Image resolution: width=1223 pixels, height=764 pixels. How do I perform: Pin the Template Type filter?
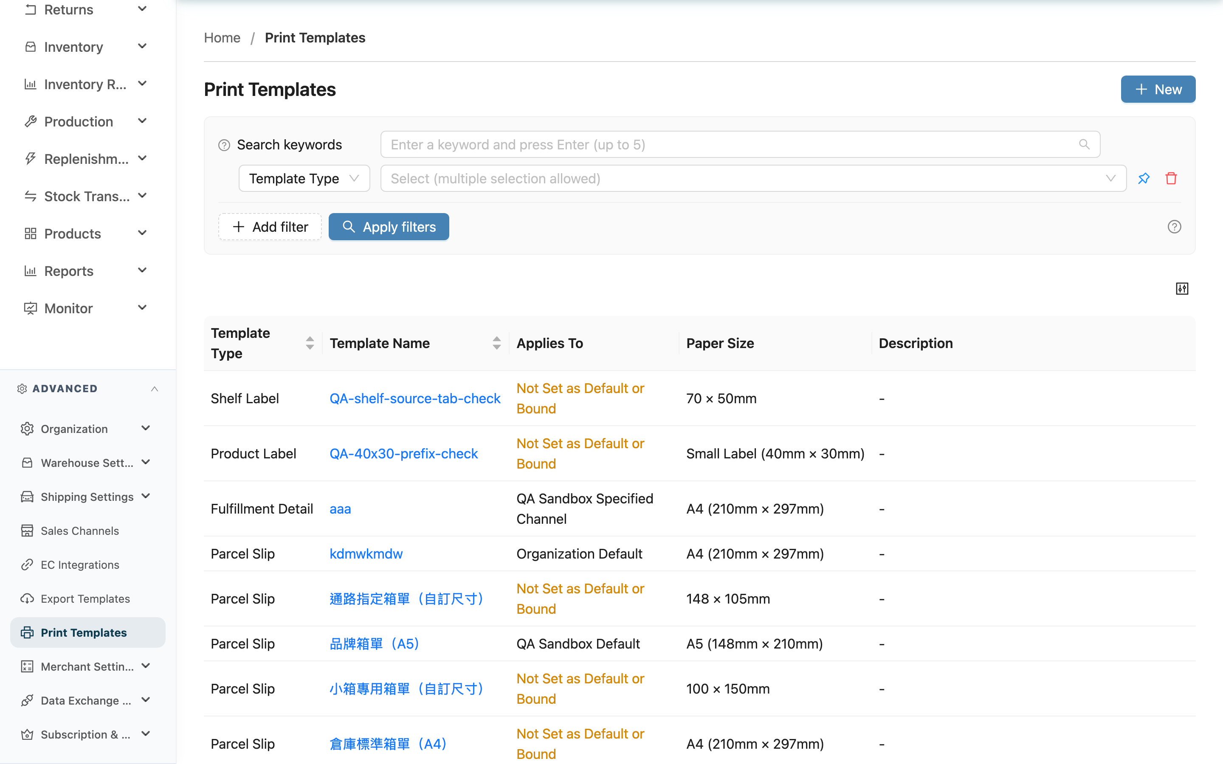(x=1144, y=178)
